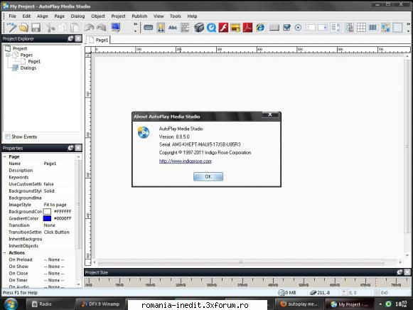The height and width of the screenshot is (310, 413).
Task: Insert an Image object from toolbar
Action: click(161, 28)
